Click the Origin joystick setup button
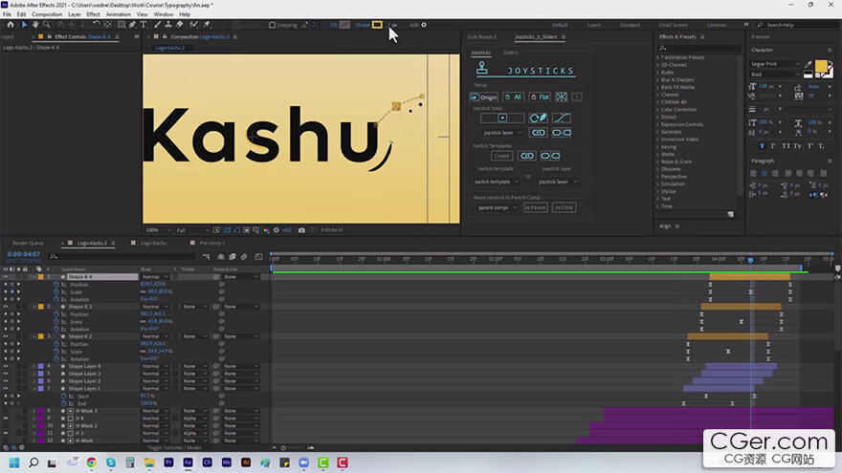Viewport: 842px width, 473px height. click(x=484, y=97)
